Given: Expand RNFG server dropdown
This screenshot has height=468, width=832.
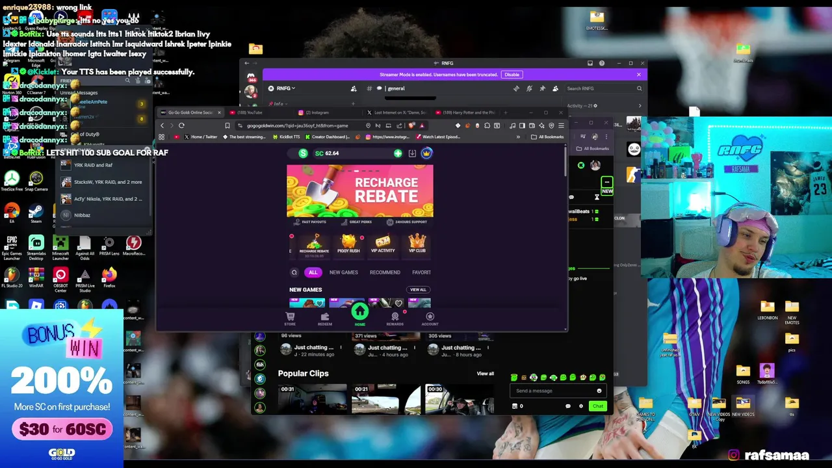Looking at the screenshot, I should 286,88.
